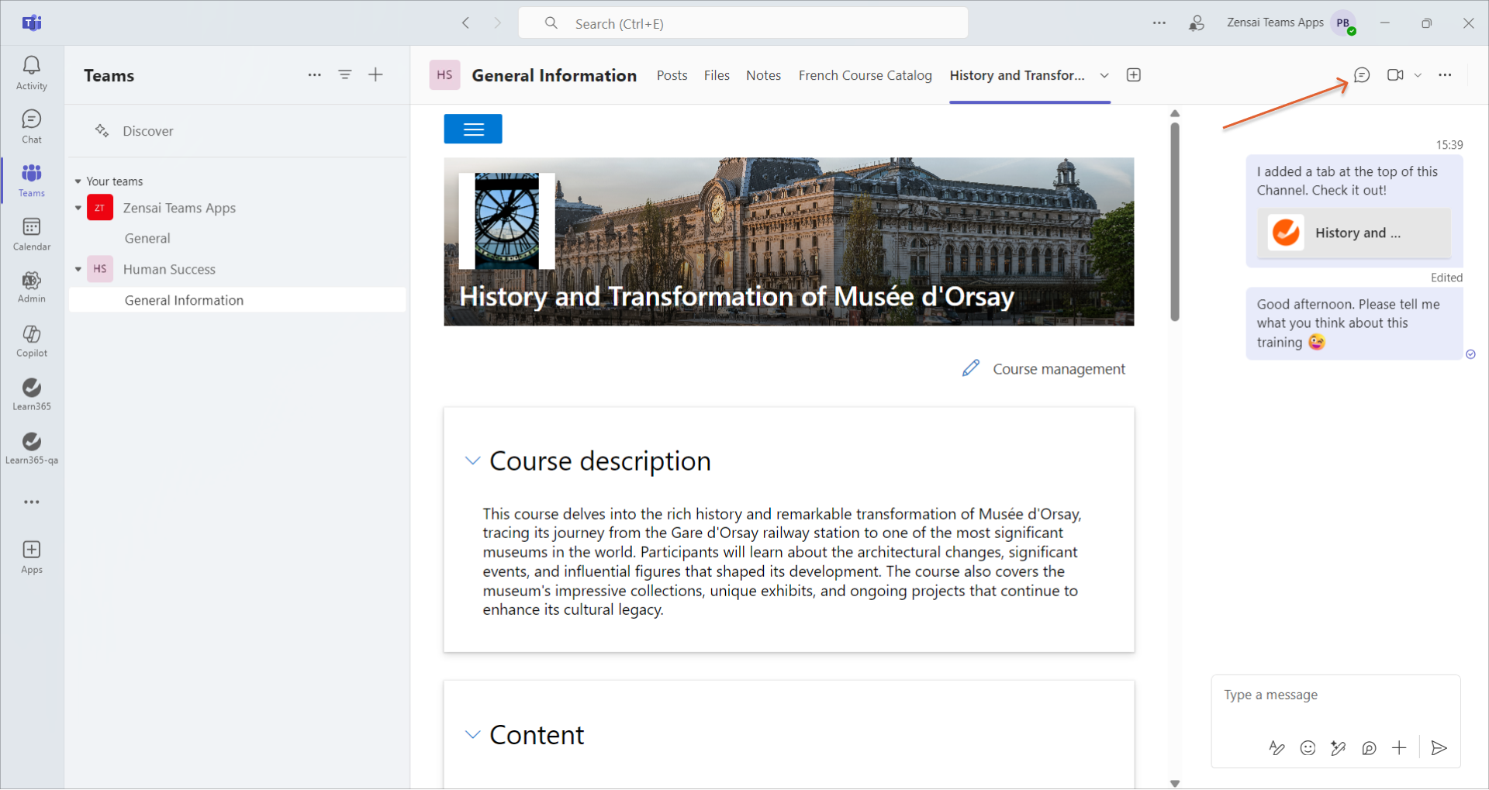The width and height of the screenshot is (1489, 790).
Task: Collapse the Content section
Action: pyautogui.click(x=472, y=735)
